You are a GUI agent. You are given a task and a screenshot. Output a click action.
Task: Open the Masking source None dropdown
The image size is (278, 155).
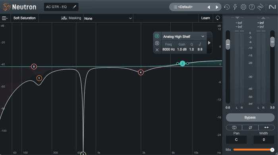108,18
